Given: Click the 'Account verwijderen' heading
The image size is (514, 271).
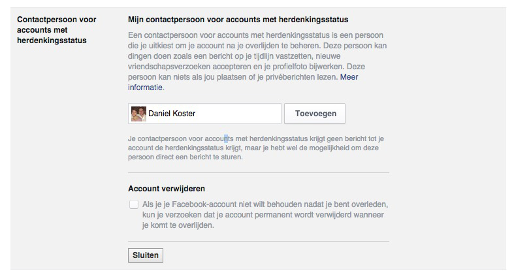Looking at the screenshot, I should (x=167, y=189).
